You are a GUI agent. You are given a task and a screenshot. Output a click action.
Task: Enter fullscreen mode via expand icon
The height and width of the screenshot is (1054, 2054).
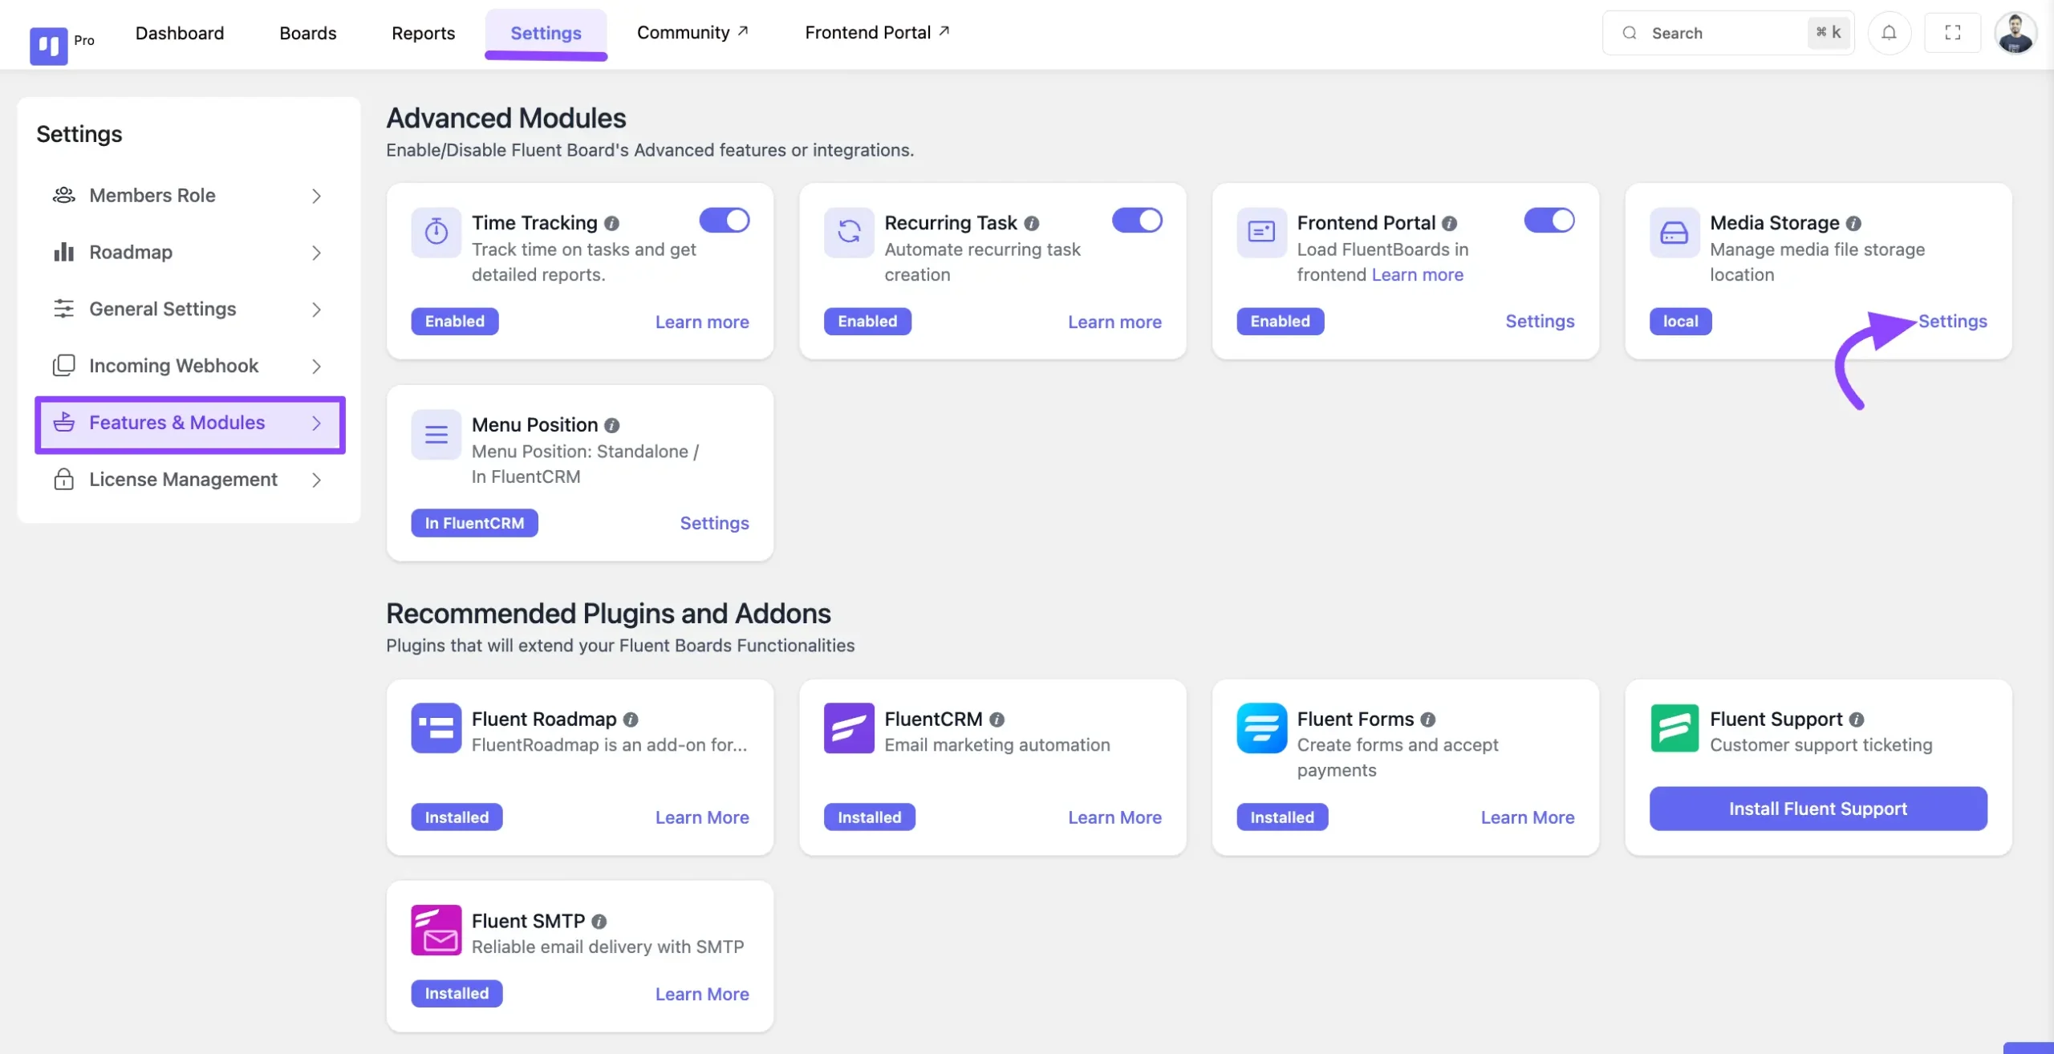click(1952, 33)
